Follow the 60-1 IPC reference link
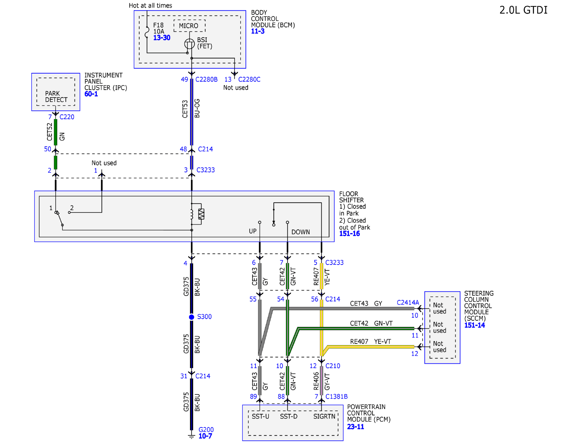The image size is (574, 443). pyautogui.click(x=91, y=94)
